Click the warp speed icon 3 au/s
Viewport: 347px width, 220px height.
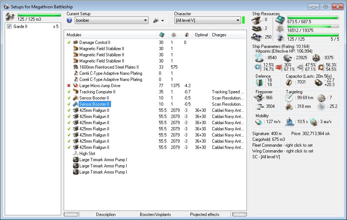[x=314, y=122]
